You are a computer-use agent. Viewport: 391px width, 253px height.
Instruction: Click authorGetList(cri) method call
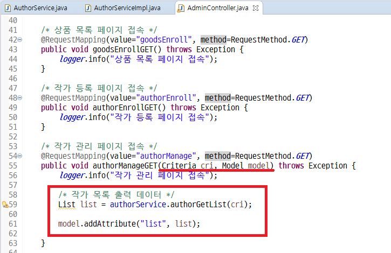(x=209, y=205)
